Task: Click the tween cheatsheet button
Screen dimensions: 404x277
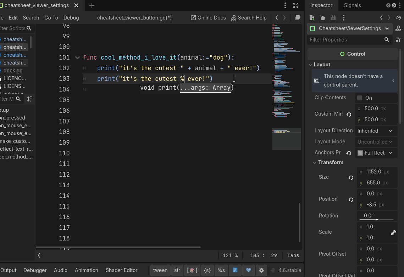Action: pyautogui.click(x=160, y=270)
